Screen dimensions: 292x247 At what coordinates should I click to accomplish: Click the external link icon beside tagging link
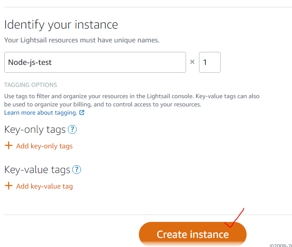coord(82,112)
